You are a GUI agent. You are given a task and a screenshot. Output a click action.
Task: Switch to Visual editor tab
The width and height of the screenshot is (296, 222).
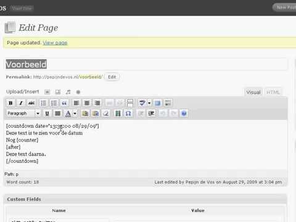[253, 92]
